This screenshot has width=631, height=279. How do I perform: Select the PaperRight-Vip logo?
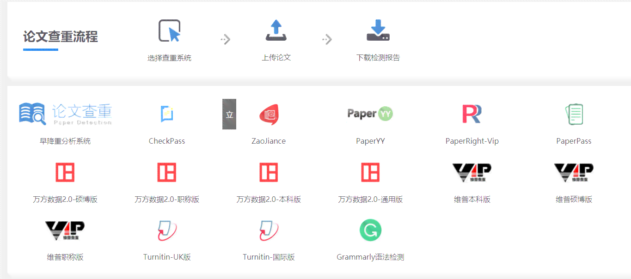[x=472, y=114]
